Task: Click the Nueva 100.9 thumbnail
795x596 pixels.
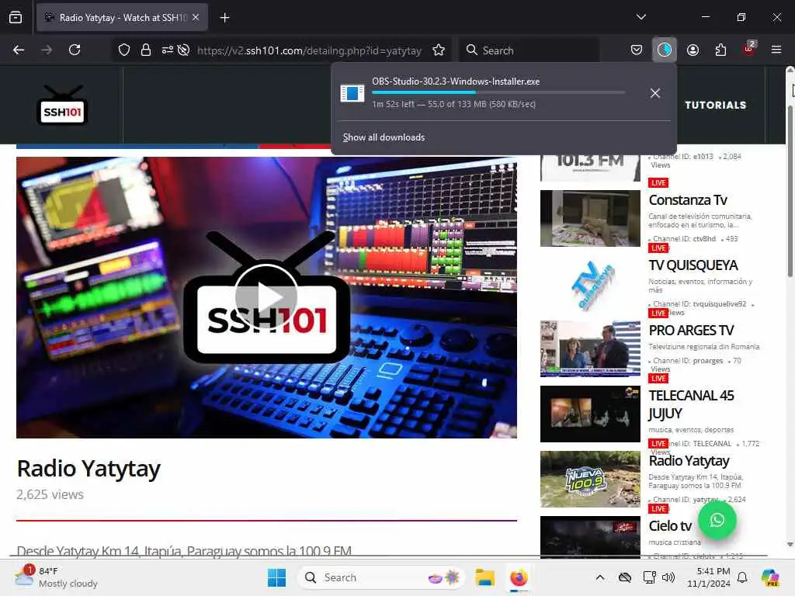Action: pos(590,480)
